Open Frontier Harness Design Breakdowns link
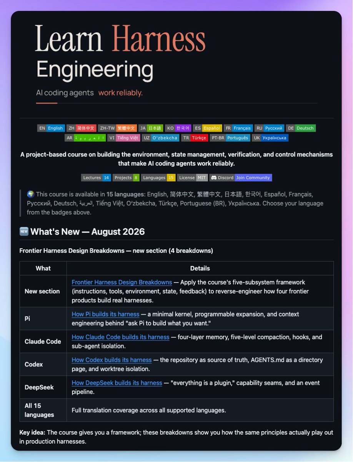The image size is (353, 462). click(122, 282)
